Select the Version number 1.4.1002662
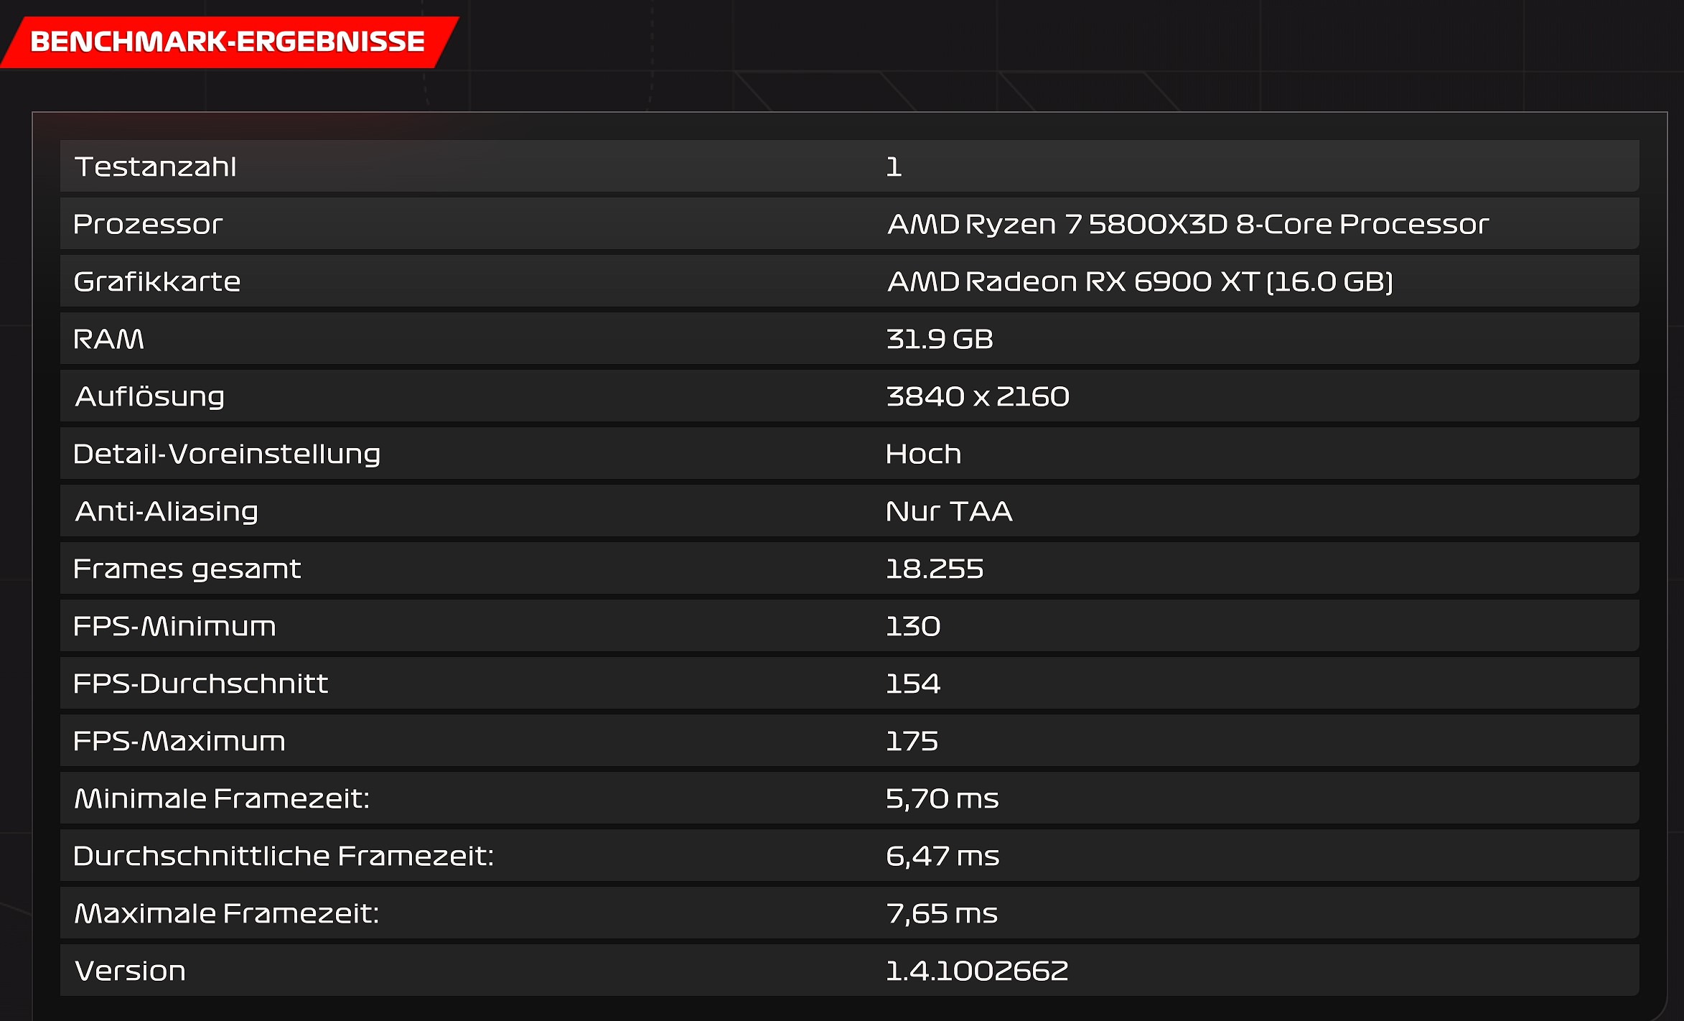This screenshot has height=1021, width=1684. [x=976, y=971]
